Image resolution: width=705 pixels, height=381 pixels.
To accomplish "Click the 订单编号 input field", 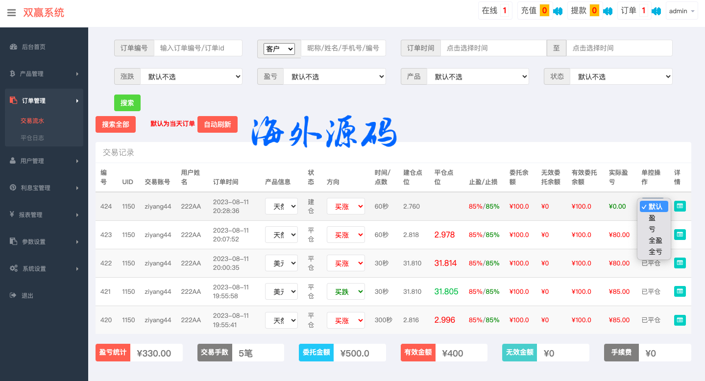I will point(198,48).
